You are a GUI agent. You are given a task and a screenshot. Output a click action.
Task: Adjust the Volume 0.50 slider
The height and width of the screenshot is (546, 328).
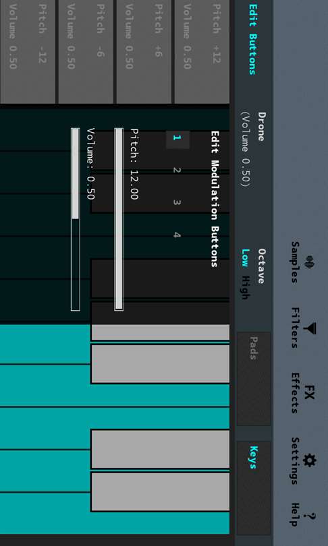click(76, 219)
